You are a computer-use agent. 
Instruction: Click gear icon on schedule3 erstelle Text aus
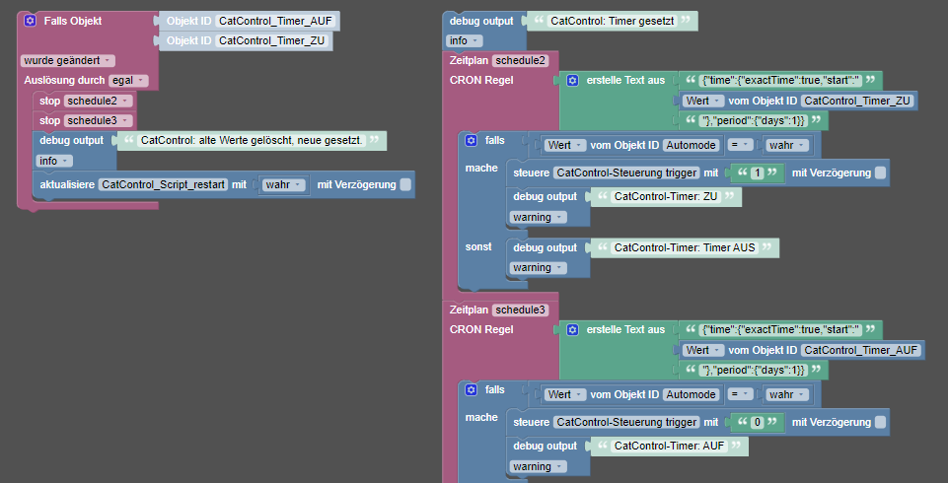(x=572, y=329)
